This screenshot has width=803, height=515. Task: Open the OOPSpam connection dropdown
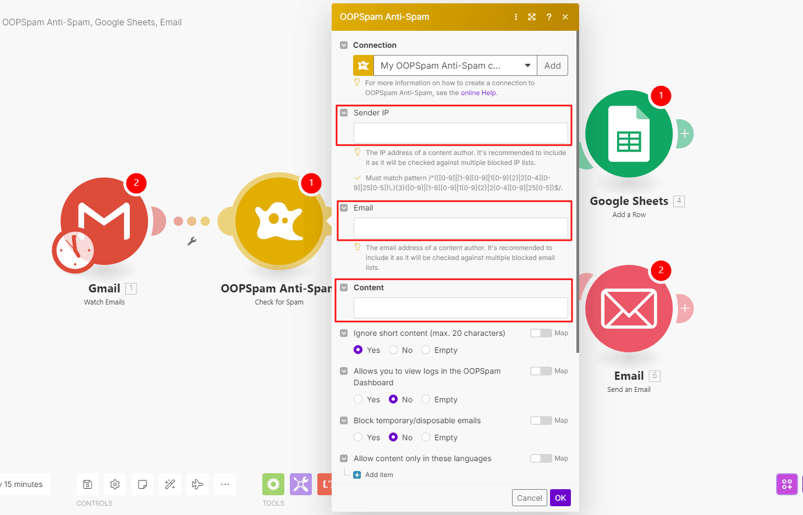tap(527, 65)
